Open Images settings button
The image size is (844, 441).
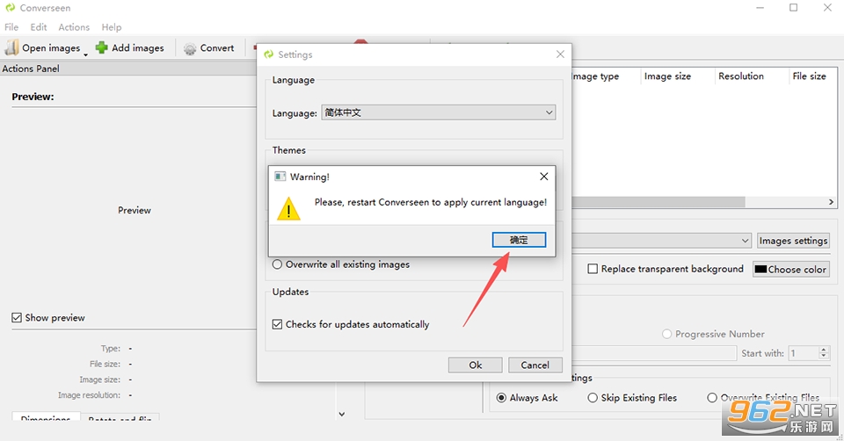click(x=793, y=241)
